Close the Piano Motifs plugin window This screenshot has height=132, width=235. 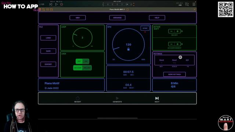tap(195, 10)
